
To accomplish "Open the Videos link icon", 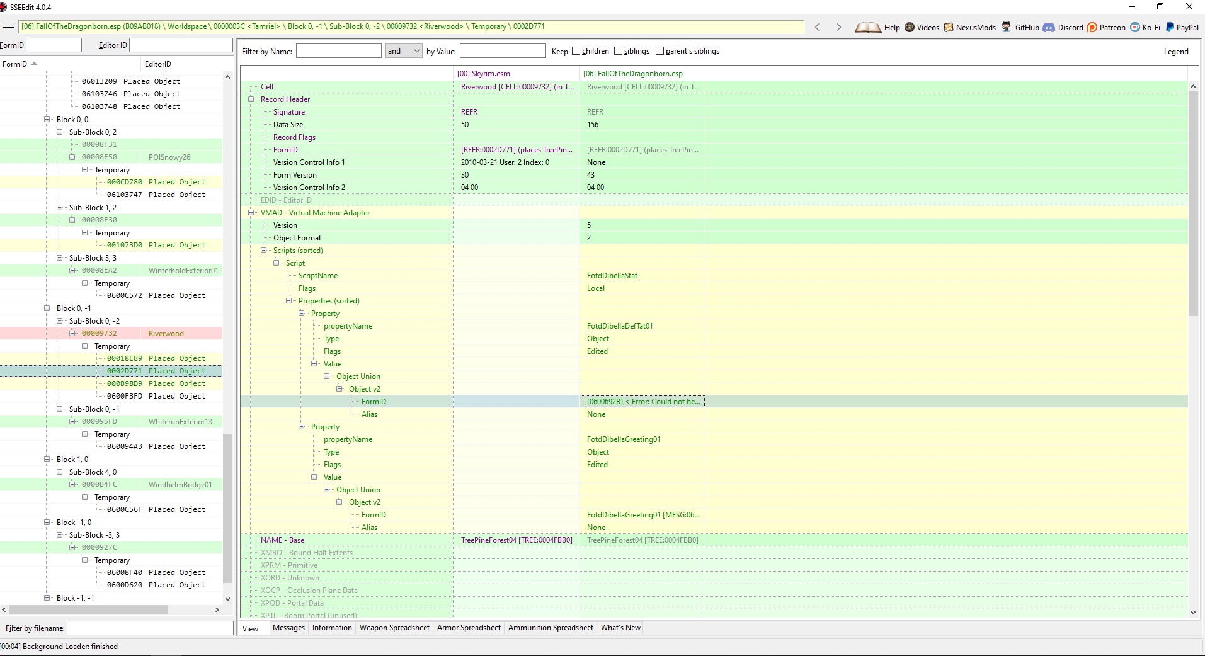I will pos(910,27).
